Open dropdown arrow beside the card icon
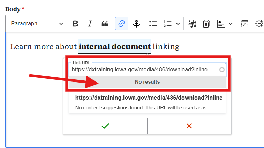This screenshot has width=264, height=148. pos(231,24)
